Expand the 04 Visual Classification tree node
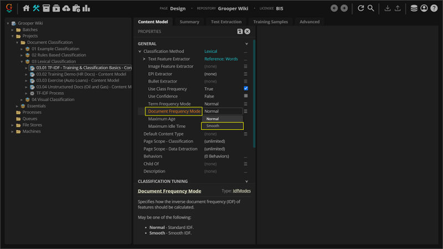The width and height of the screenshot is (443, 249). click(x=22, y=100)
